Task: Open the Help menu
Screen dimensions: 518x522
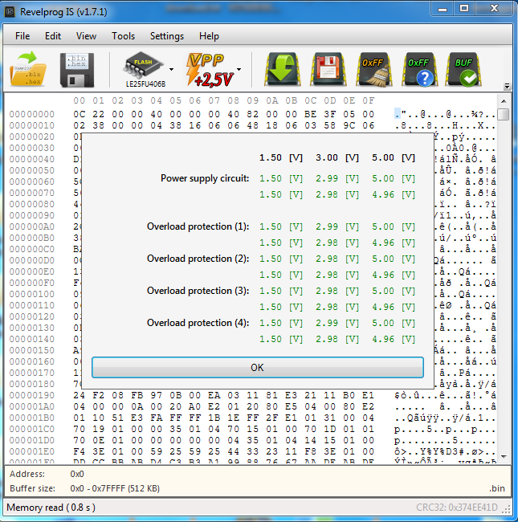Action: coord(209,36)
